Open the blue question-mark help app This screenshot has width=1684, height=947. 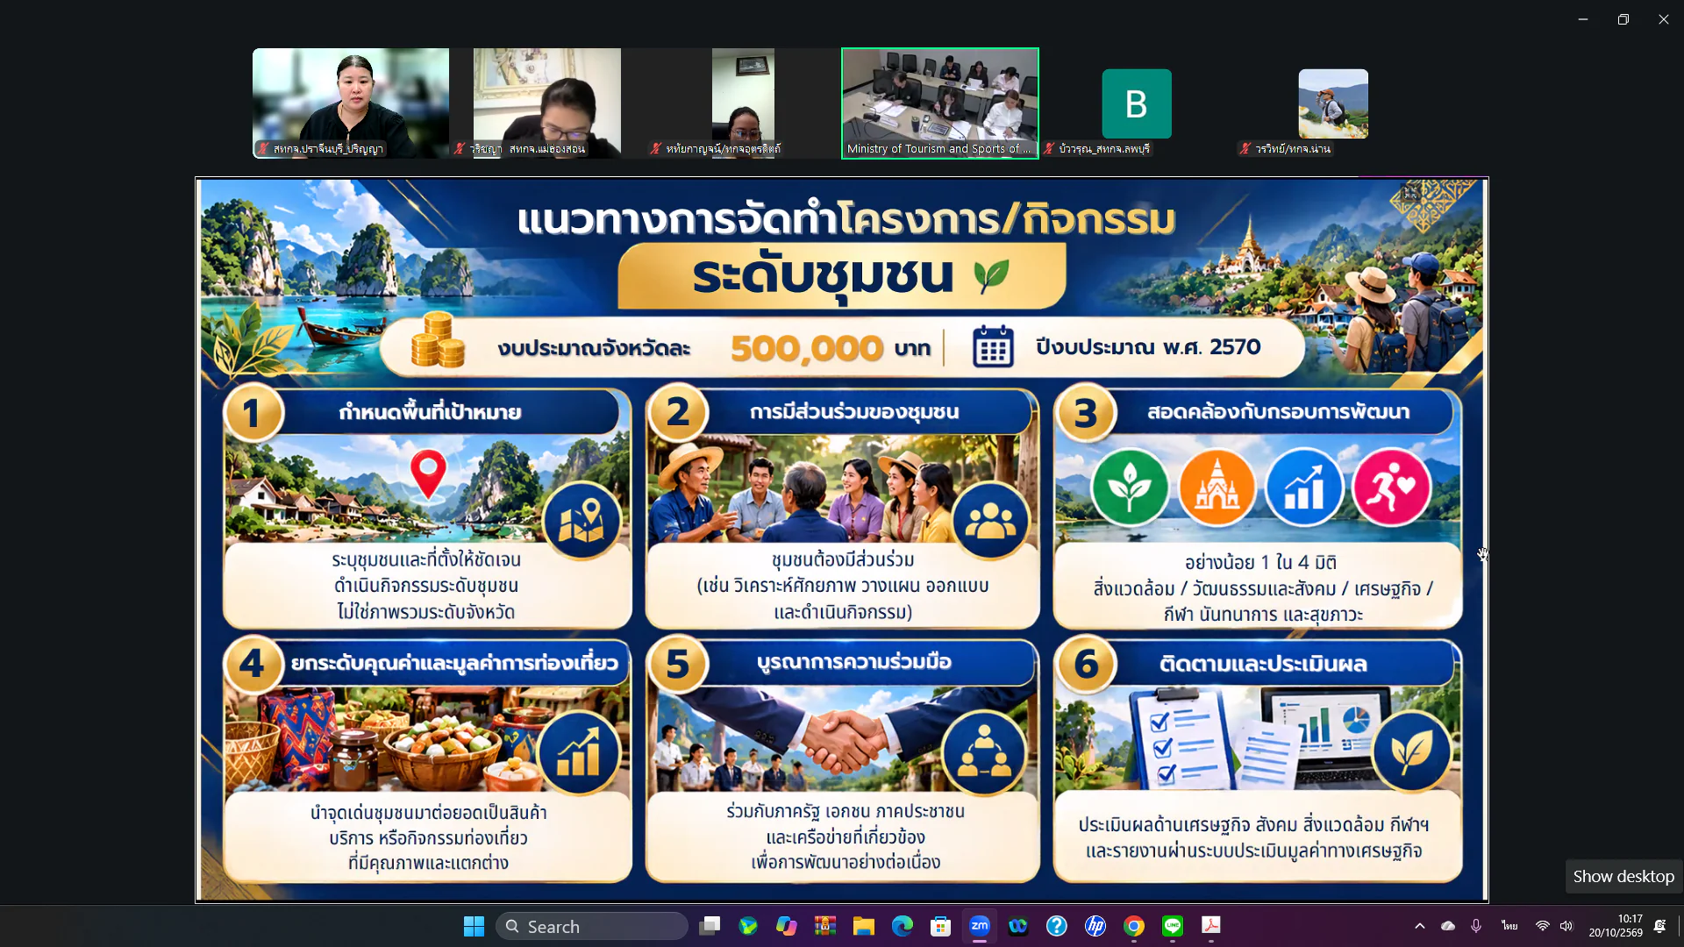click(x=1057, y=926)
